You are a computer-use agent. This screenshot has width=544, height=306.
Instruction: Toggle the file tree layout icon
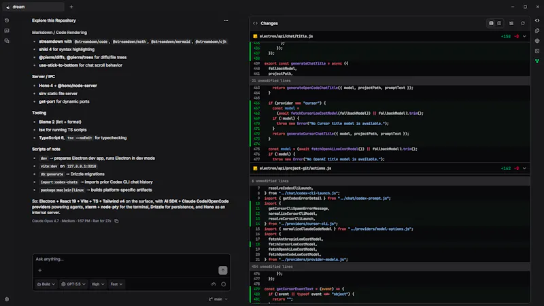(x=511, y=23)
